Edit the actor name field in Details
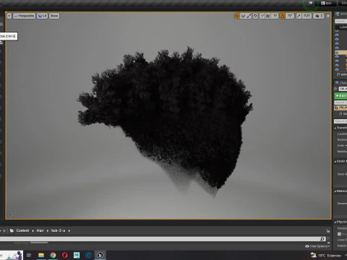Viewport: 347px width, 260px height. 343,89
